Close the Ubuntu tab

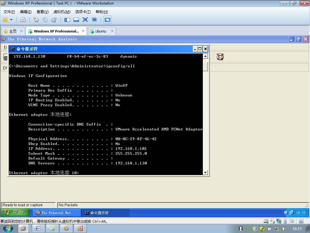click(x=112, y=31)
